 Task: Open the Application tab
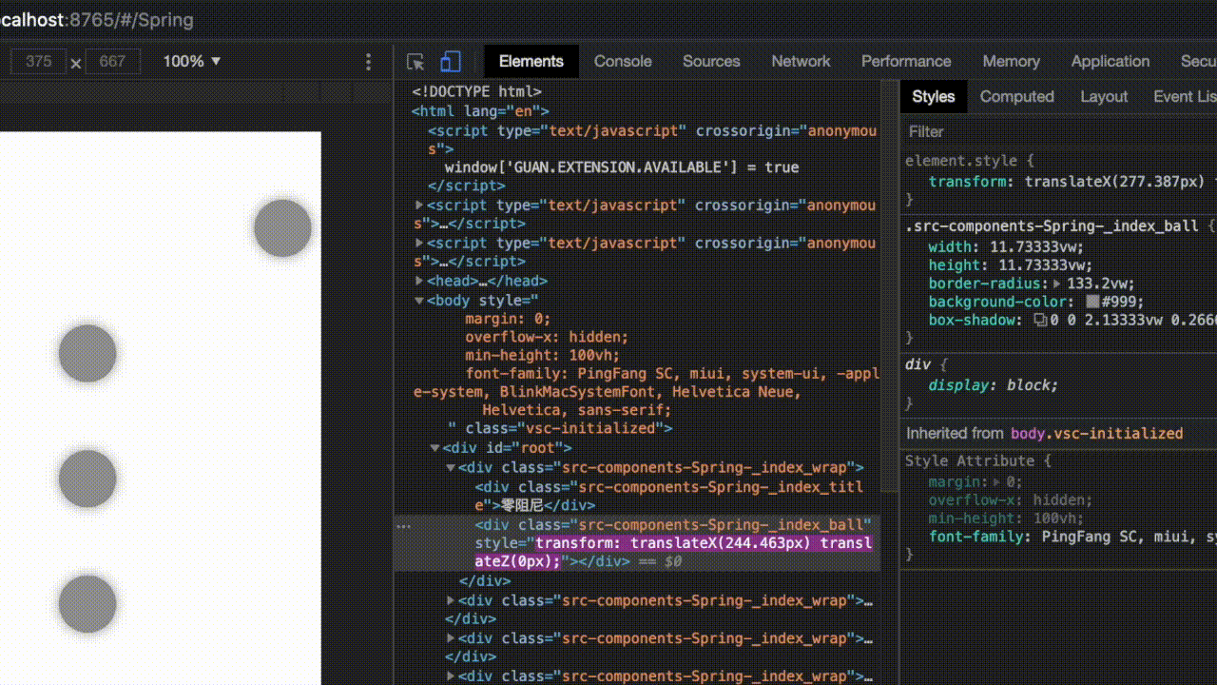click(x=1110, y=62)
